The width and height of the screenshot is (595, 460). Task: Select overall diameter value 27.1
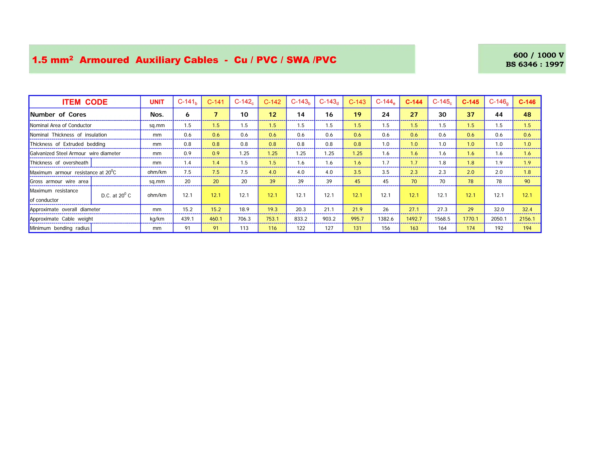tap(414, 209)
